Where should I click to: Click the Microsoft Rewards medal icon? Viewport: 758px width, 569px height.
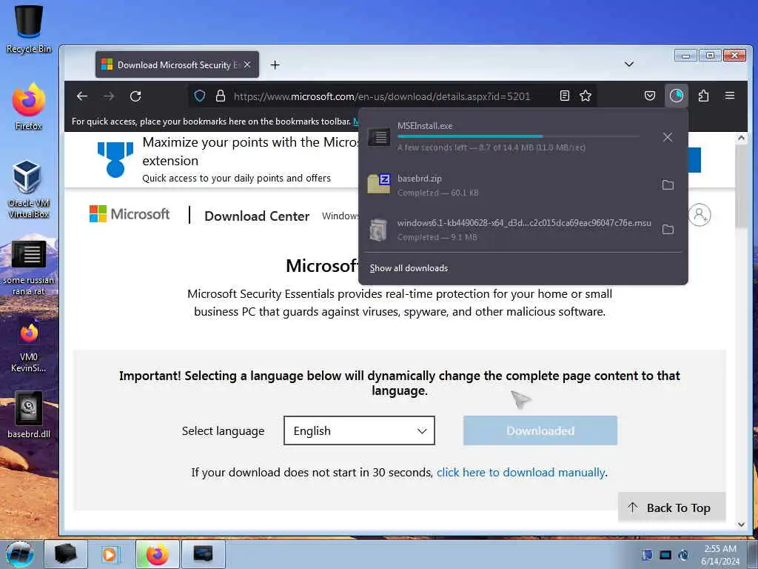[115, 159]
